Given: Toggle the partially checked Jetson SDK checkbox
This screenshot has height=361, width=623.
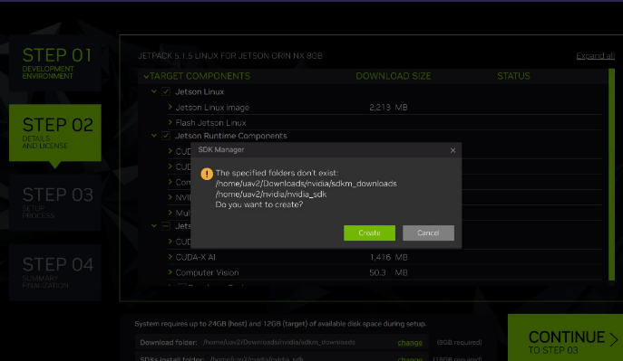Looking at the screenshot, I should click(x=166, y=226).
